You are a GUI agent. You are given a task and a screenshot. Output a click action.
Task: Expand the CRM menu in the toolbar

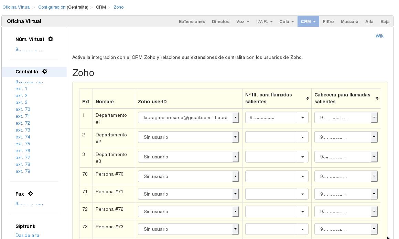point(308,21)
